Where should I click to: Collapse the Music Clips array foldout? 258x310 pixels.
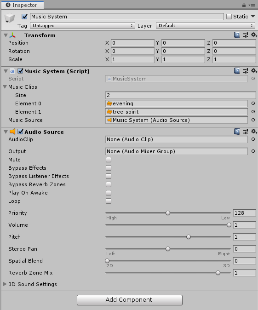coord(5,87)
